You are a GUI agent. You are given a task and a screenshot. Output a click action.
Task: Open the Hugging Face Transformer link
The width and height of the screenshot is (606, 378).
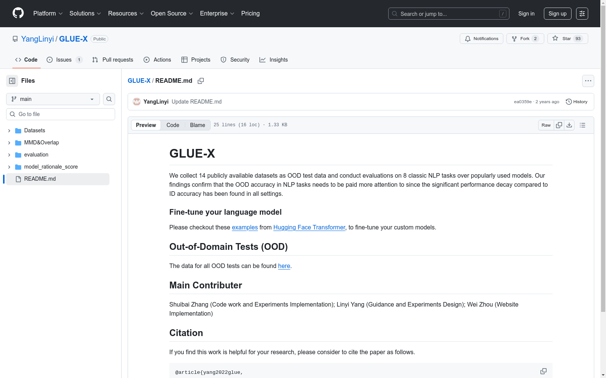point(309,228)
